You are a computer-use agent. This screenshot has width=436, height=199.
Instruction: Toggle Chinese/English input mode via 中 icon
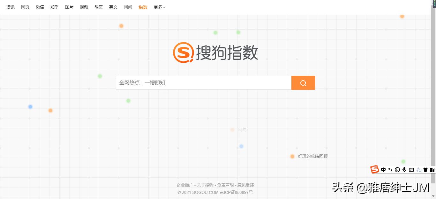(383, 170)
